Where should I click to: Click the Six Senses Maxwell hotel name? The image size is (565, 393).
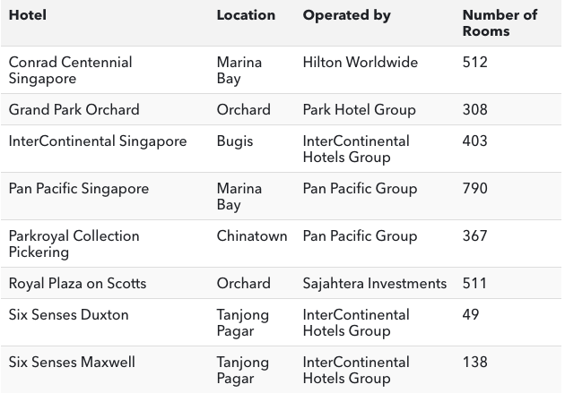coord(72,363)
